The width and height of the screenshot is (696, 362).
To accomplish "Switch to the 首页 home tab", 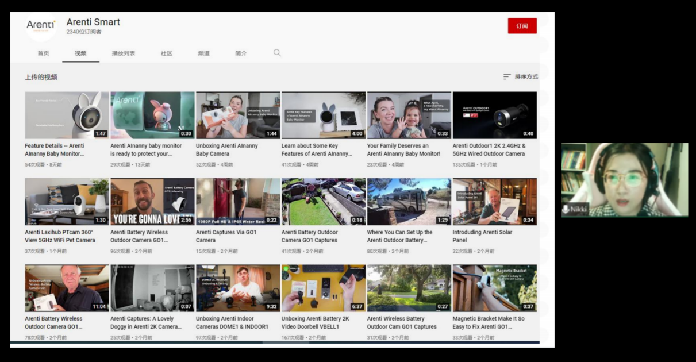I will pos(43,53).
